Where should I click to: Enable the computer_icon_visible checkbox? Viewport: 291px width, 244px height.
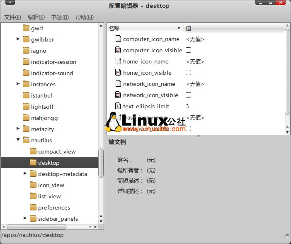tap(188, 50)
